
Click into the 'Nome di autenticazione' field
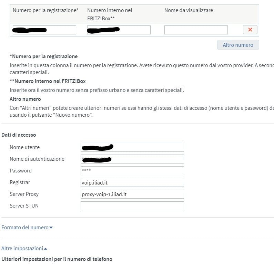(132, 159)
